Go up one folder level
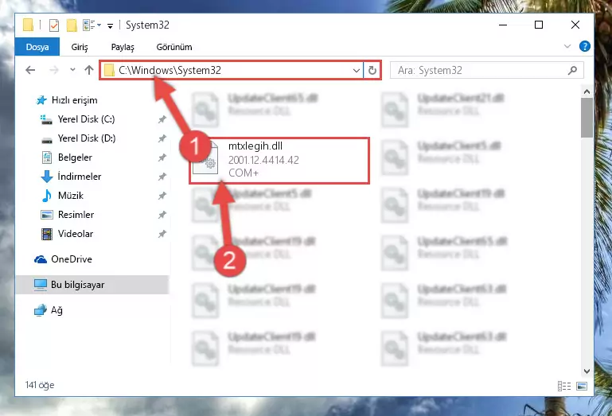Viewport: 612px width, 416px height. click(x=89, y=70)
